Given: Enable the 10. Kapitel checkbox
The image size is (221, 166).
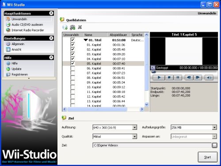Looking at the screenshot, I should click(x=72, y=87).
